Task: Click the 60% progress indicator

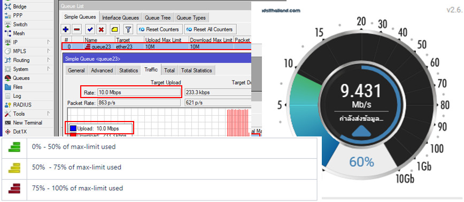Action: pos(361,161)
